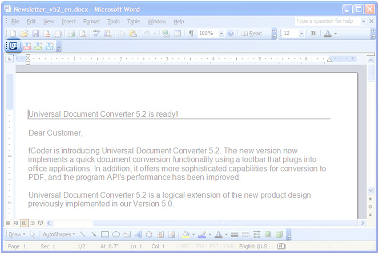Click the Undo arrow icon
Viewport: 379px width, 254px height.
(x=147, y=34)
